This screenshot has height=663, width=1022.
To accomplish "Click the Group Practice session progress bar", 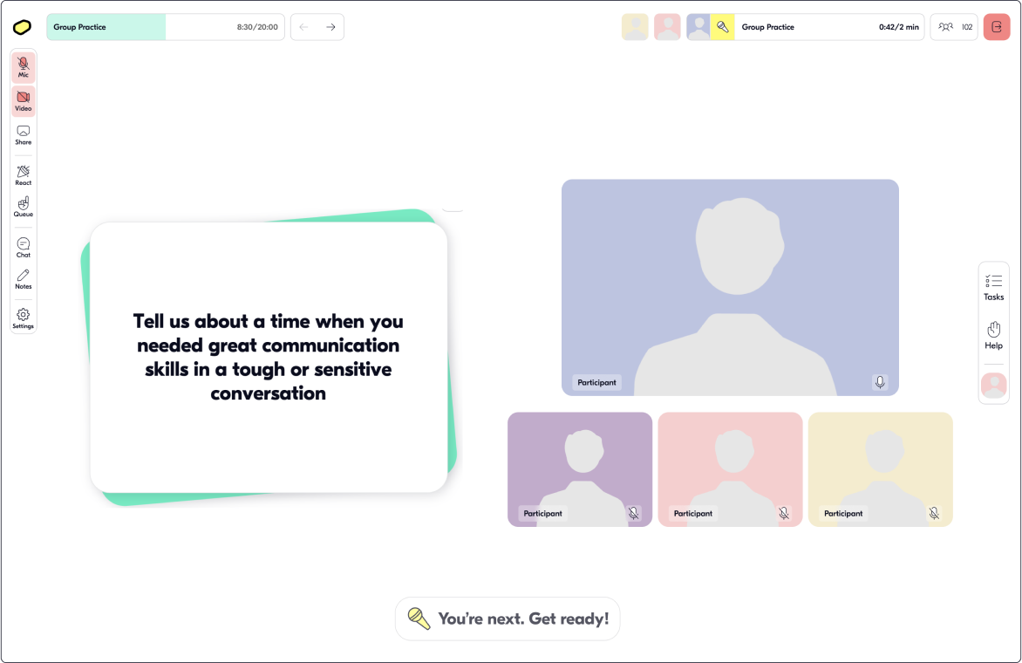I will tap(166, 27).
